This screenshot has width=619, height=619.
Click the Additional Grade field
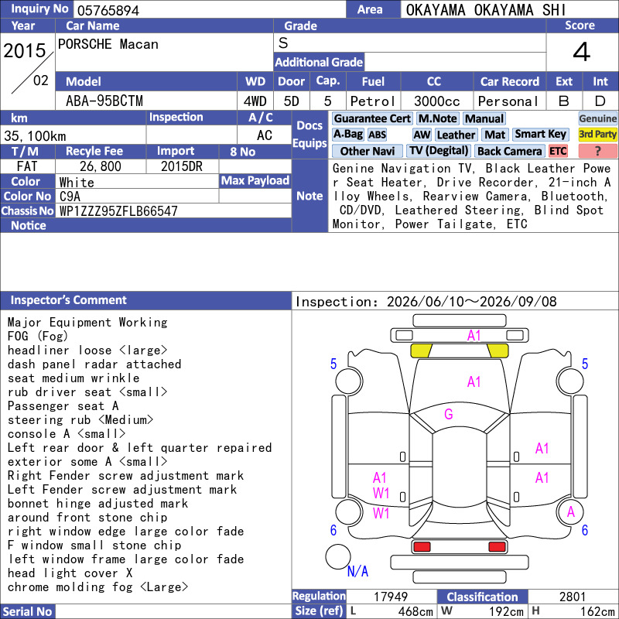455,62
